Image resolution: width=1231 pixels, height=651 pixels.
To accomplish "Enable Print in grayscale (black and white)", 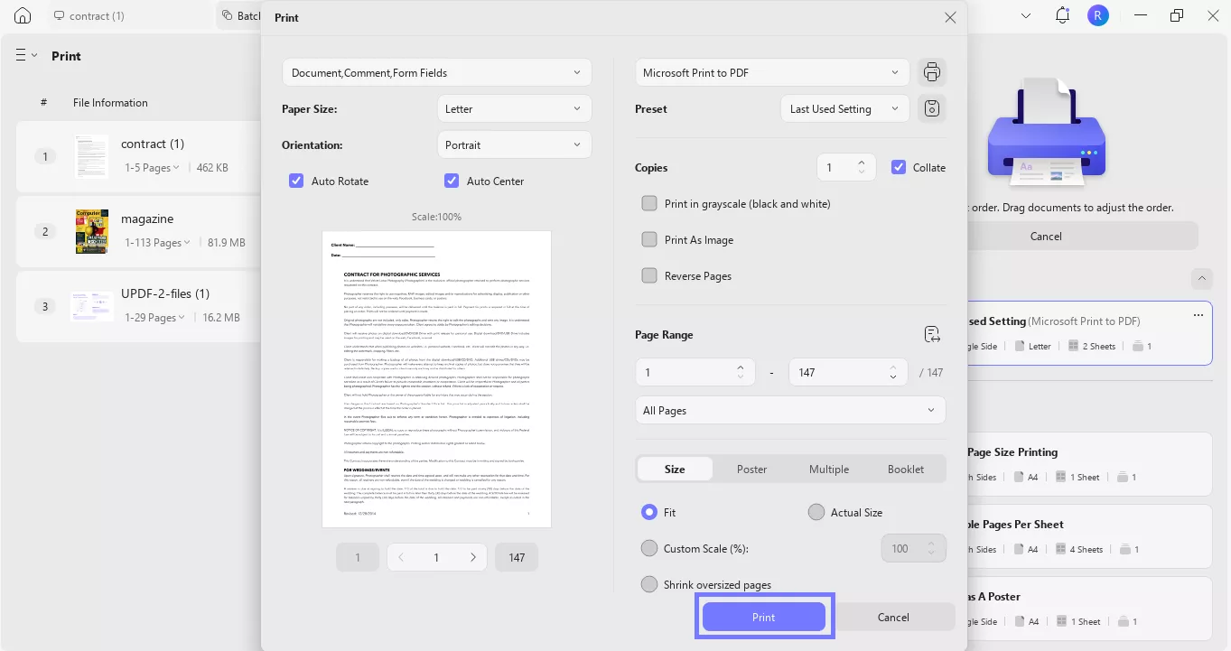I will click(x=649, y=203).
